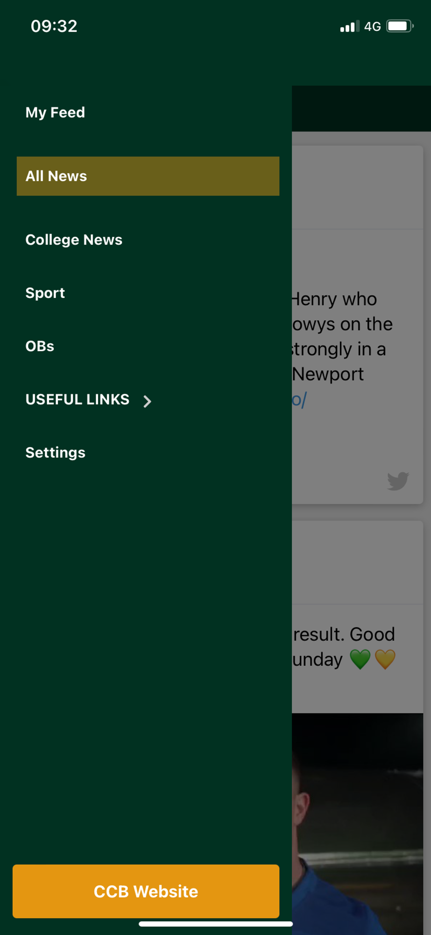Open the My Feed menu item
This screenshot has height=935, width=431.
[x=55, y=113]
